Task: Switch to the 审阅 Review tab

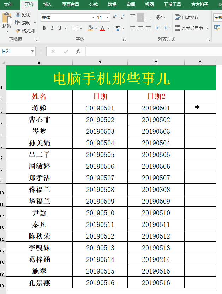Action: (131, 5)
